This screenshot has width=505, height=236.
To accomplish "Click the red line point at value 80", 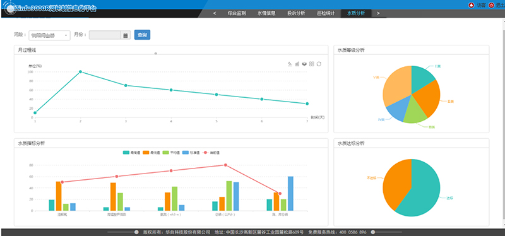I will pos(225,165).
